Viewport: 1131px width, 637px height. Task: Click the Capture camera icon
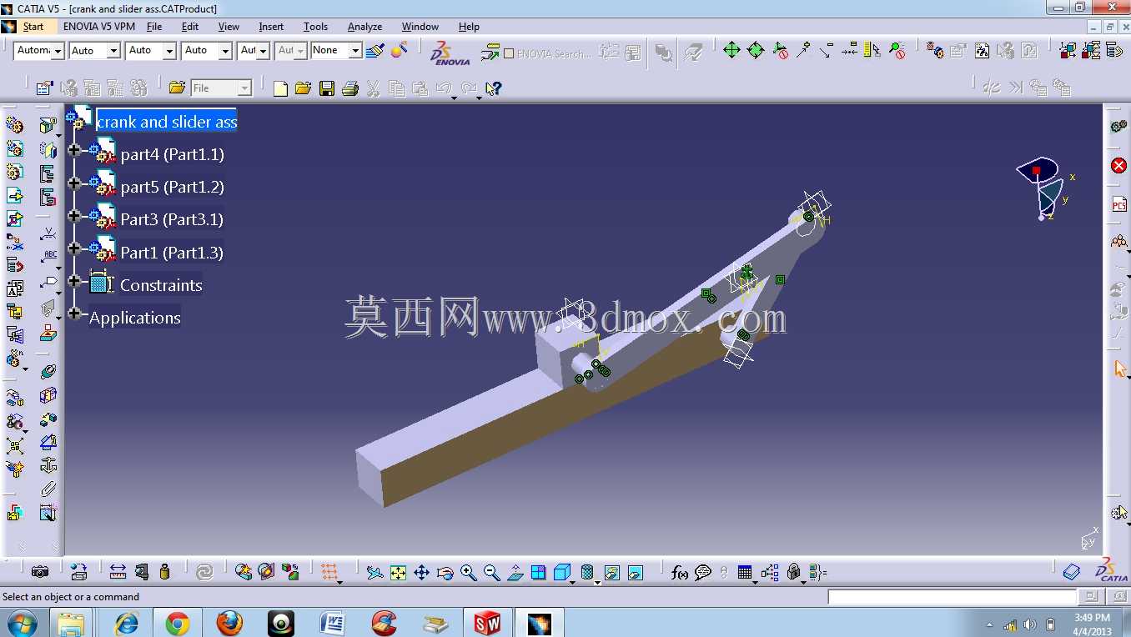click(x=39, y=572)
